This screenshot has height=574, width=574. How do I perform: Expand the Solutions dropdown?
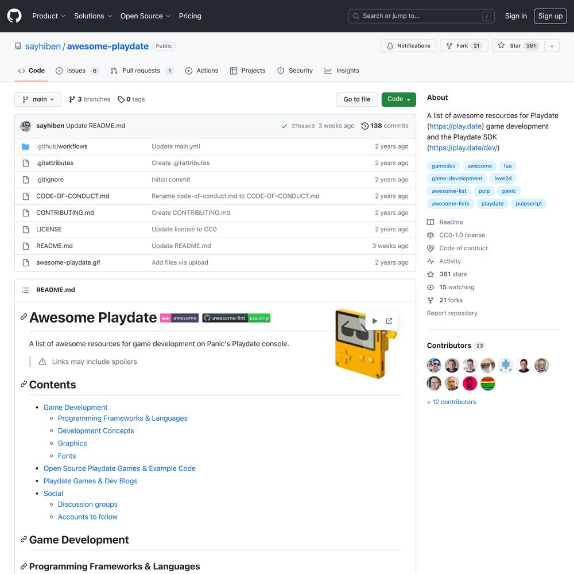tap(93, 16)
